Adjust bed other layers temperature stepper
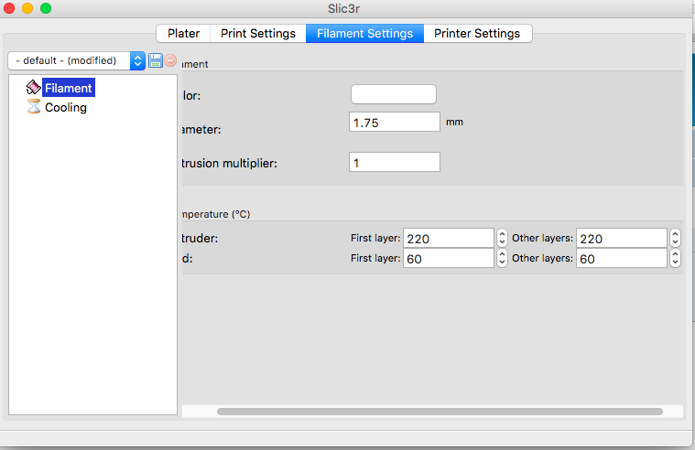This screenshot has height=450, width=695. pyautogui.click(x=675, y=258)
